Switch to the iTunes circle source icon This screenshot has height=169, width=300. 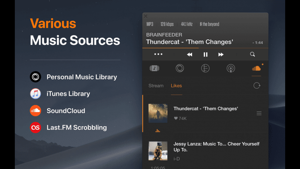click(x=180, y=68)
